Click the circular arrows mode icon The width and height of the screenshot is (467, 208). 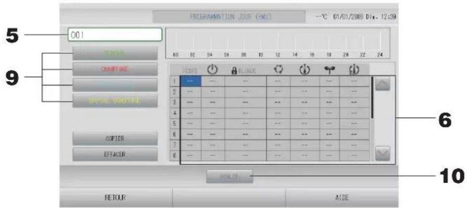pyautogui.click(x=278, y=70)
